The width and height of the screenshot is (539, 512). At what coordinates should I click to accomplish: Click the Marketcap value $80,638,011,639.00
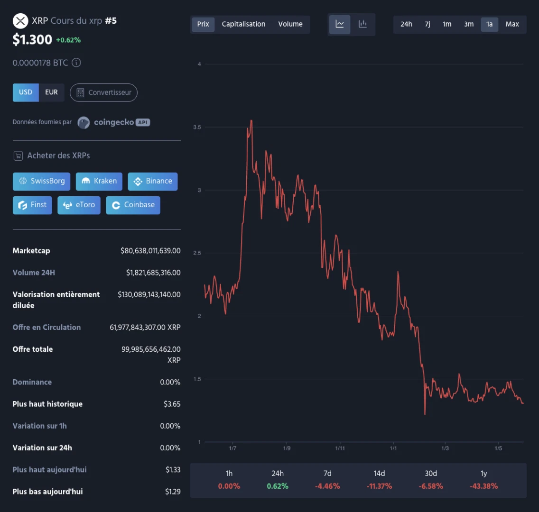pyautogui.click(x=150, y=251)
